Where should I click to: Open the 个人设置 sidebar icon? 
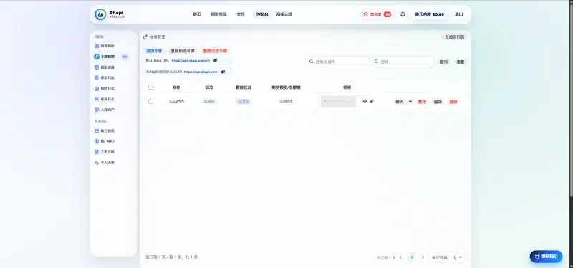click(97, 163)
